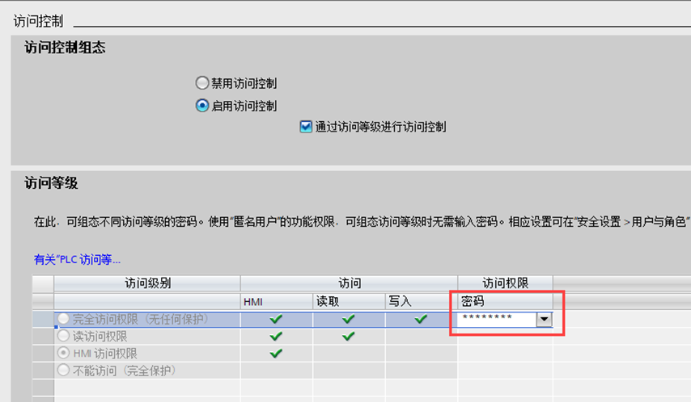Choose 不能访问 (完全保护) radio option
The width and height of the screenshot is (691, 402).
pyautogui.click(x=64, y=371)
